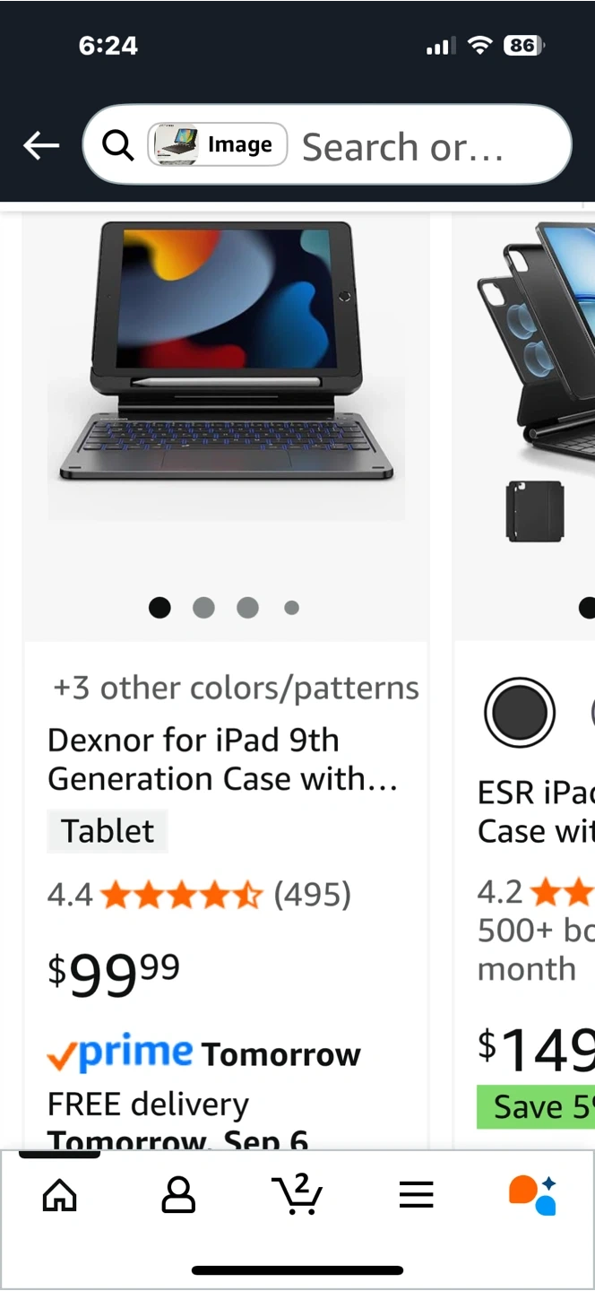Open the hamburger menu icon
The width and height of the screenshot is (595, 1291).
click(416, 1195)
